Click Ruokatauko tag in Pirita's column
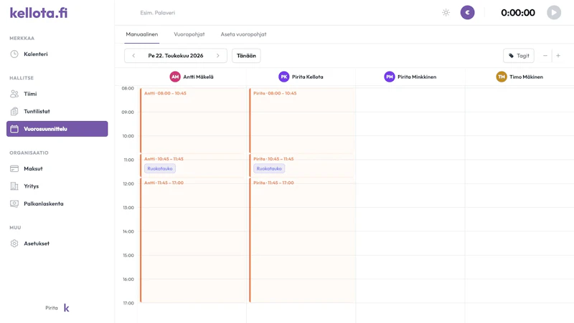This screenshot has width=574, height=323. click(x=269, y=168)
